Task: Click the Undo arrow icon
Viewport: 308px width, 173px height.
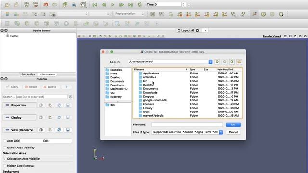Action: (x=46, y=5)
